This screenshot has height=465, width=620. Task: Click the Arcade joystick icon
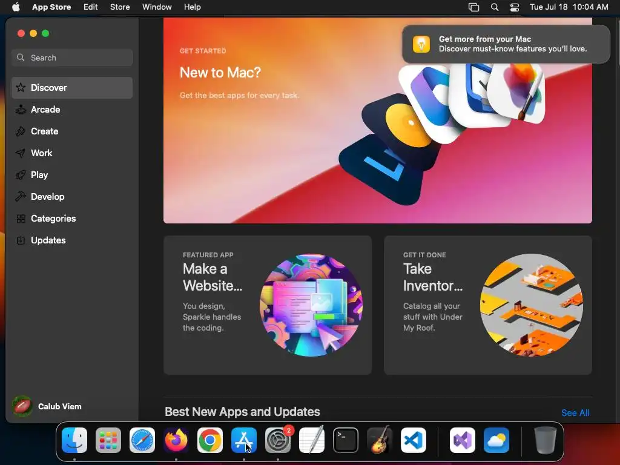[x=21, y=110]
